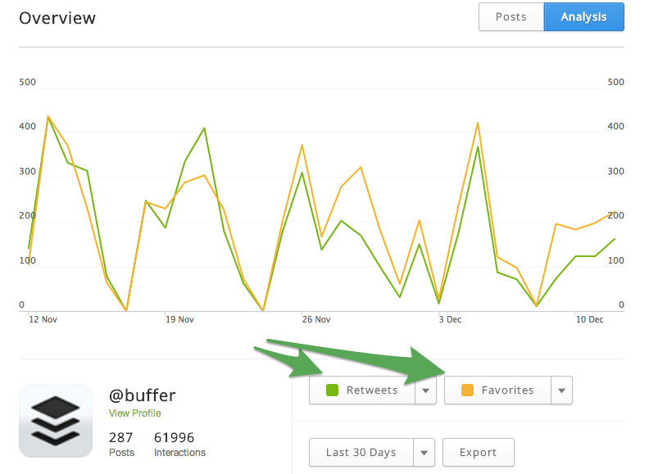Open the View Profile link
This screenshot has width=649, height=474.
coord(134,413)
